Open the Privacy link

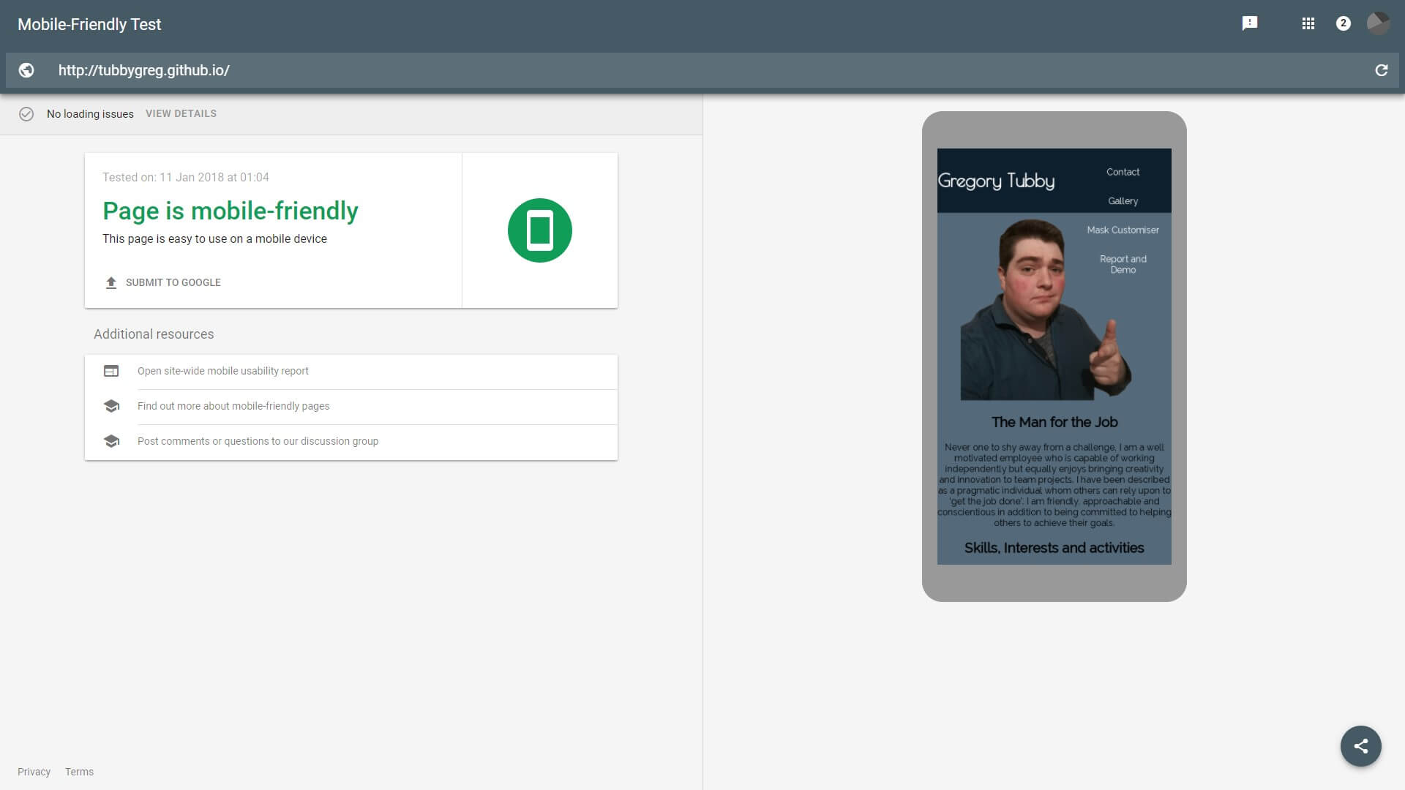pos(34,772)
